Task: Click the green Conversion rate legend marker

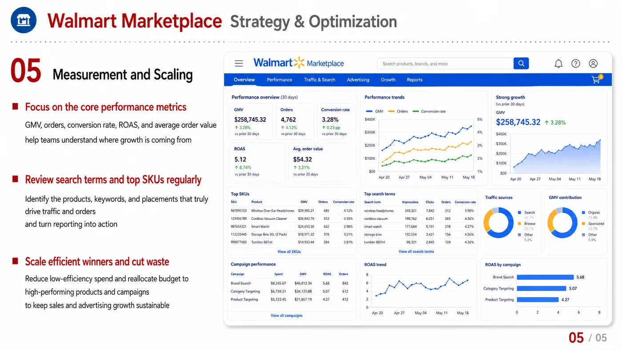Action: (x=415, y=111)
